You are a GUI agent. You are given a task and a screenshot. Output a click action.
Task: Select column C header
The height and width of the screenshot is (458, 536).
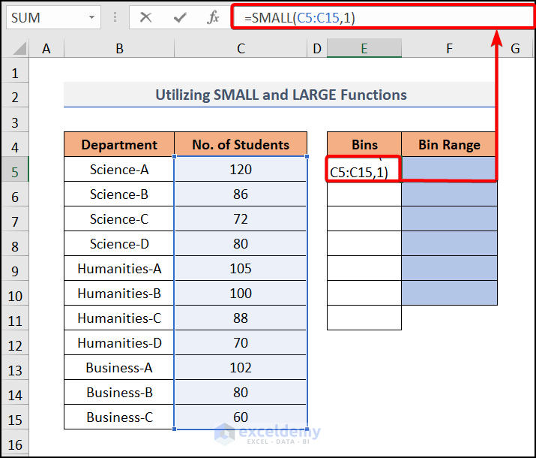point(241,48)
